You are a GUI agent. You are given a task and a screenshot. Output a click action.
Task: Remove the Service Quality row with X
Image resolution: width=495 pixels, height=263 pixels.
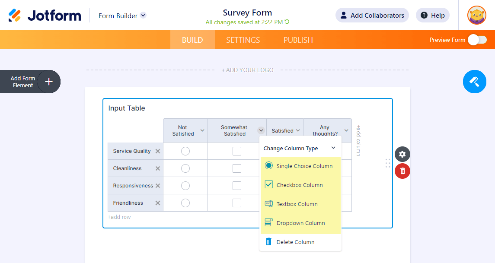[x=158, y=151]
